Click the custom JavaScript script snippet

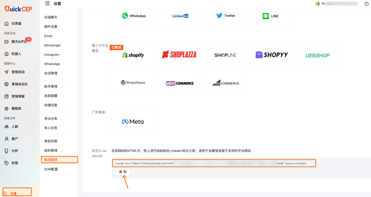tap(211, 164)
